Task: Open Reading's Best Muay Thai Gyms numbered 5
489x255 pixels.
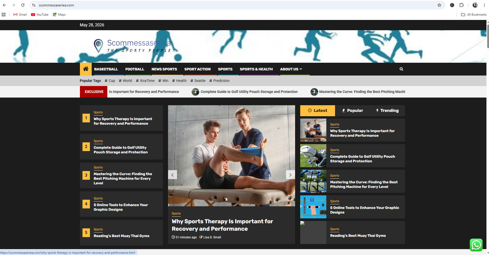Action: click(121, 236)
